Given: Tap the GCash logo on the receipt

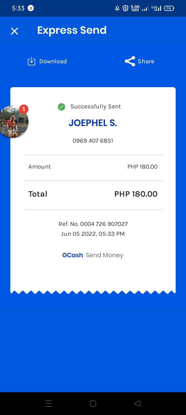Looking at the screenshot, I should [73, 255].
